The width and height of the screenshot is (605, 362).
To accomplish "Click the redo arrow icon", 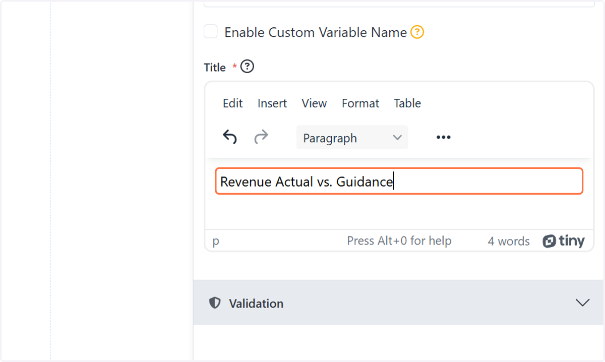I will 261,137.
